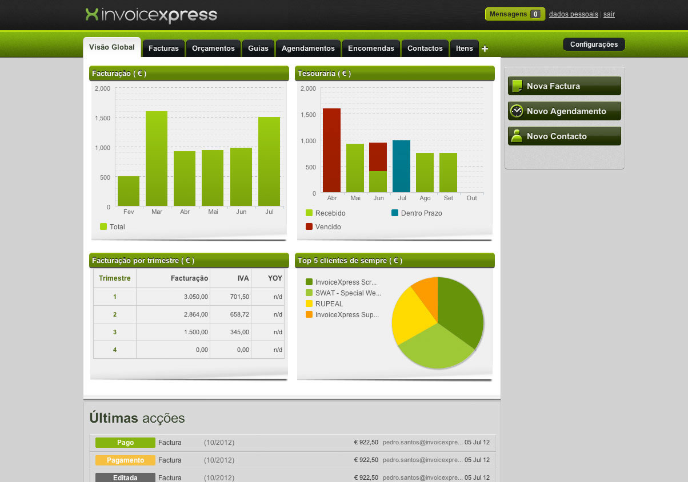Click the plus icon after Itens tab
This screenshot has height=482, width=688.
pyautogui.click(x=485, y=49)
